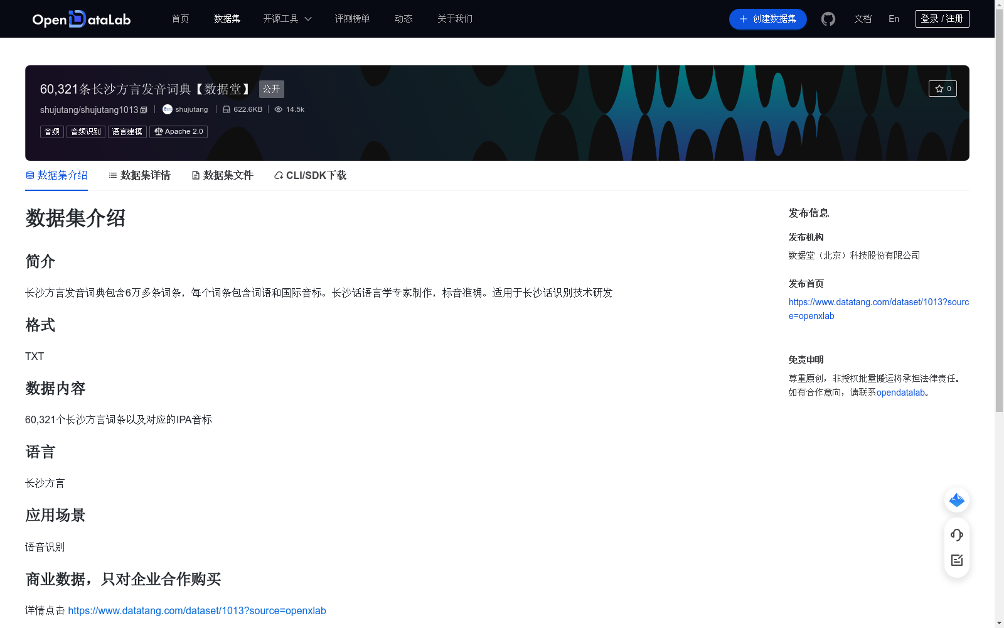The width and height of the screenshot is (1004, 628).
Task: Open datatang link under 发布首页
Action: tap(878, 309)
